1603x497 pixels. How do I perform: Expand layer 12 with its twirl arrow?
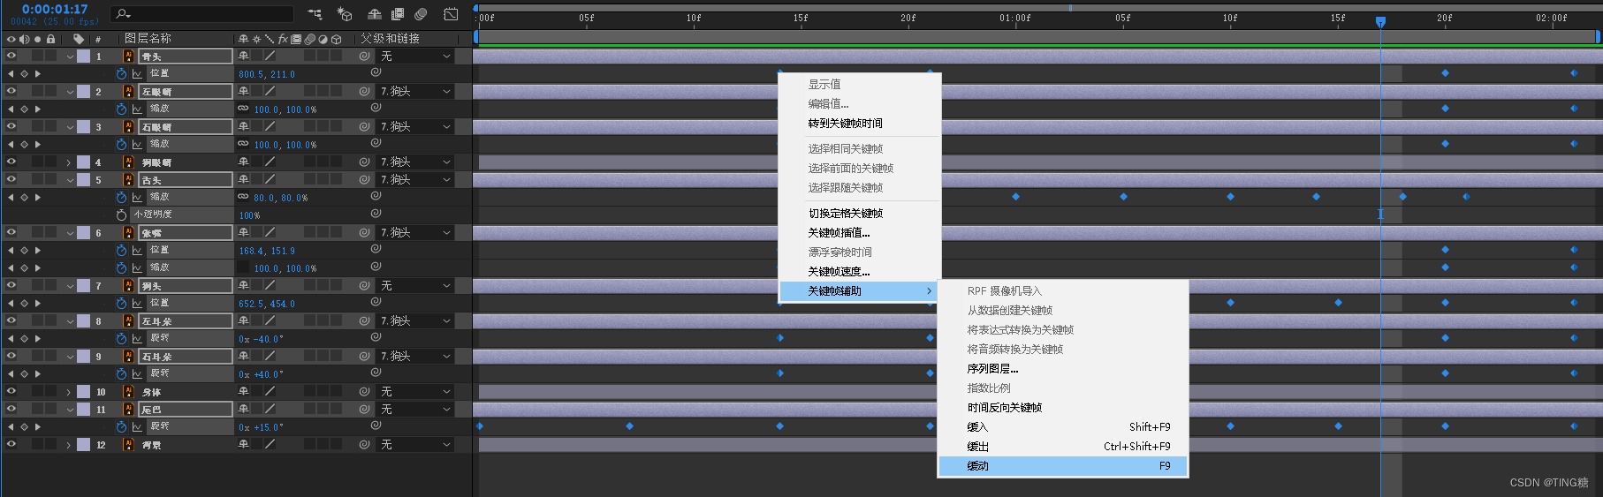(69, 445)
